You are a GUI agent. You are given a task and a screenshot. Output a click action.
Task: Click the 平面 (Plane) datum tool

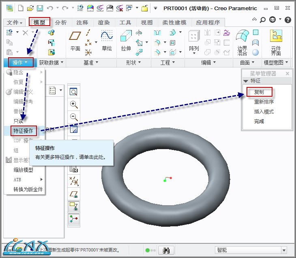click(x=75, y=41)
